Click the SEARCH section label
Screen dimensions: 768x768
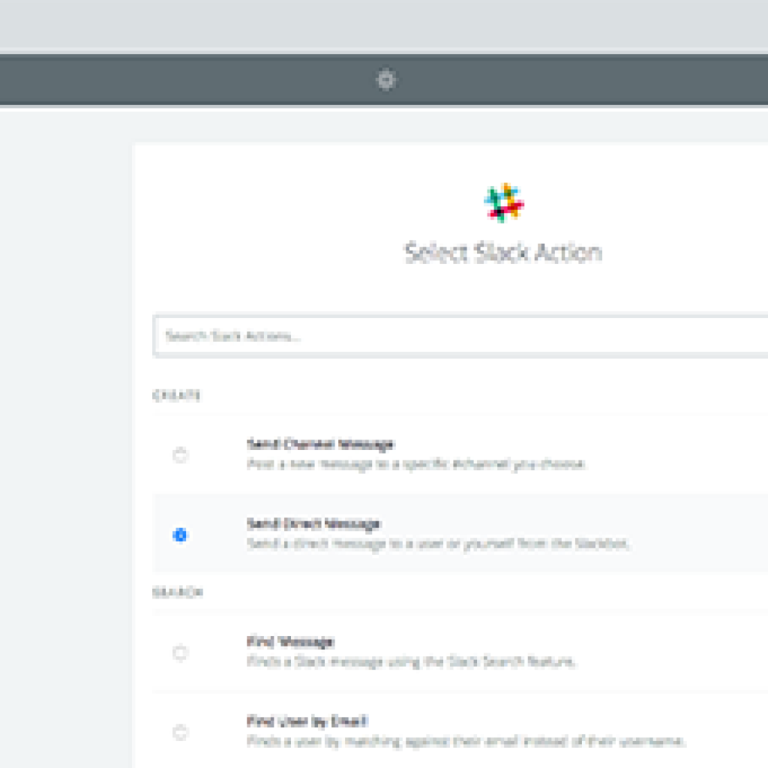[177, 592]
